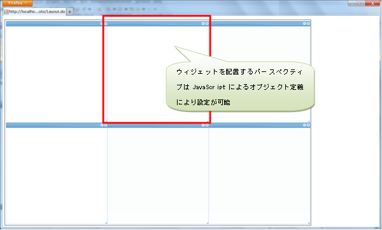Click the right round icon in bottom-right panel header

pos(308,125)
